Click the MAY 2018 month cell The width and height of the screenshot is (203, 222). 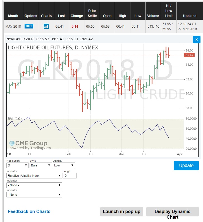click(13, 27)
